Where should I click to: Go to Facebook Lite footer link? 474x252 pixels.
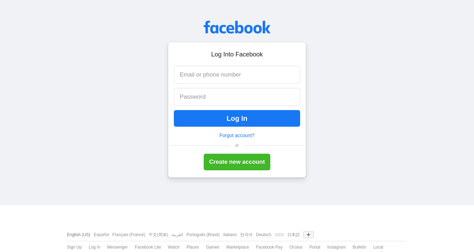pos(148,247)
